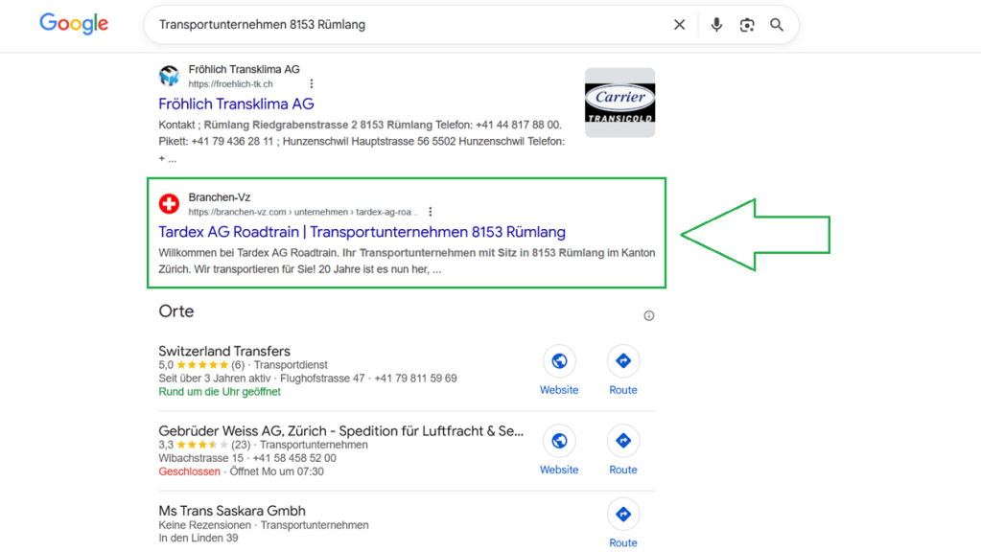Click into the Google search field
Image resolution: width=981 pixels, height=552 pixels.
403,25
